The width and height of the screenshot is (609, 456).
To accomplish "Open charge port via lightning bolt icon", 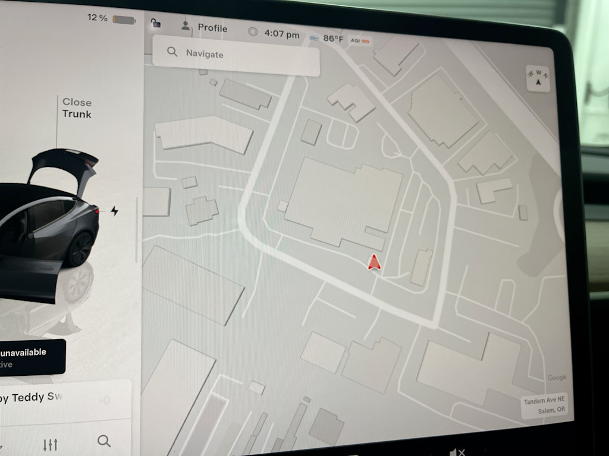I will point(114,211).
